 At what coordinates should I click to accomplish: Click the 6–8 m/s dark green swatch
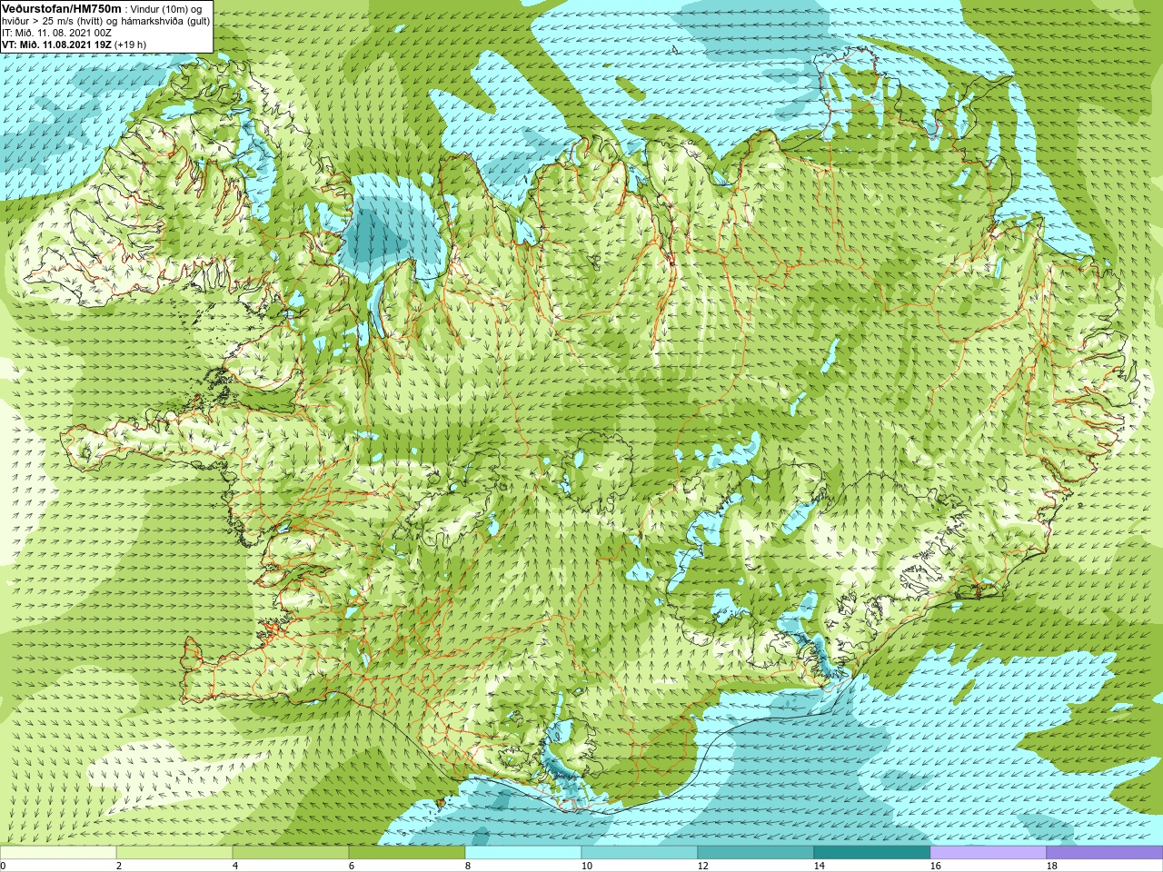[407, 853]
